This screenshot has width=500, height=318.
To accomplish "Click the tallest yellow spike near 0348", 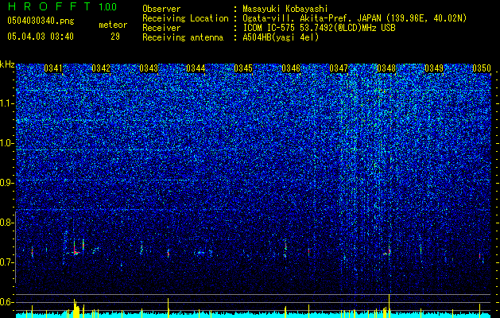I will point(389,306).
